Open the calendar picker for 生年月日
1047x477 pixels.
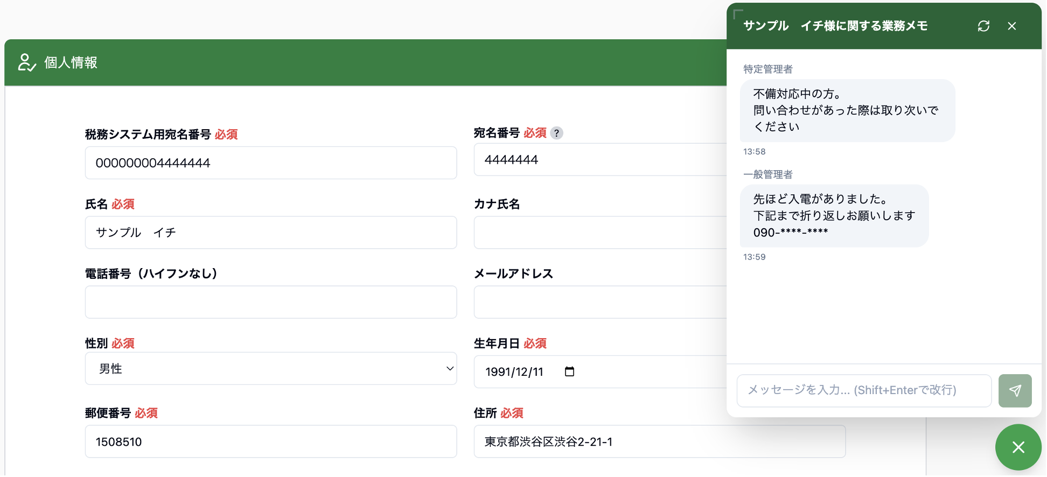point(569,371)
